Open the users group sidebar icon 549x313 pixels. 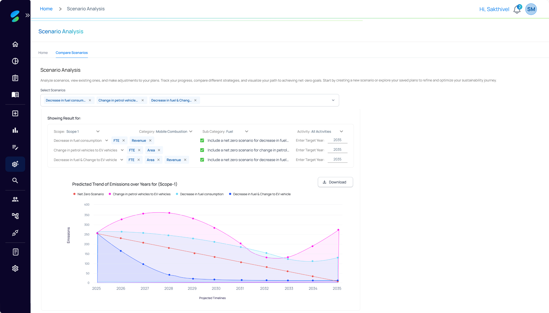click(x=15, y=199)
